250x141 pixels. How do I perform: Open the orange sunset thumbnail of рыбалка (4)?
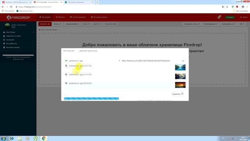[x=180, y=85]
